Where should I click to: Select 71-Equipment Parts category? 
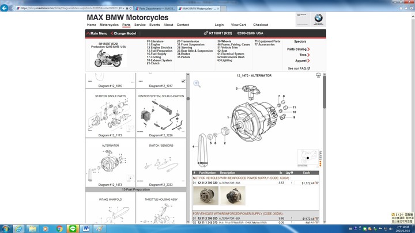tap(267, 41)
